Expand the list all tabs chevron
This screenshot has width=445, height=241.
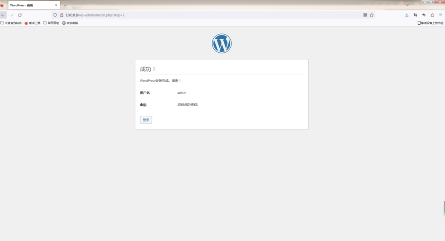point(407,5)
